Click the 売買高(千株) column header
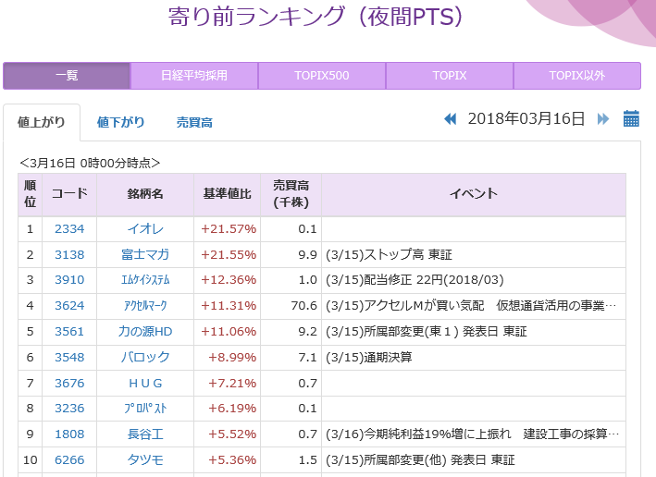 [291, 193]
